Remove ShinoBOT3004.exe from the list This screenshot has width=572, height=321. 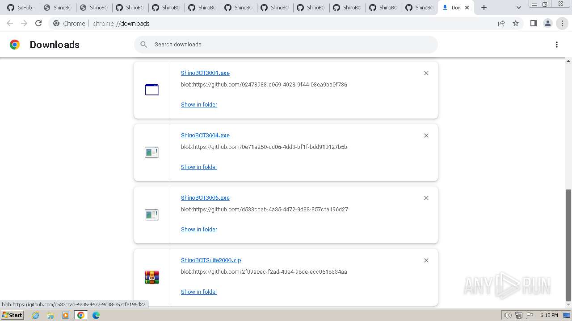point(426,136)
